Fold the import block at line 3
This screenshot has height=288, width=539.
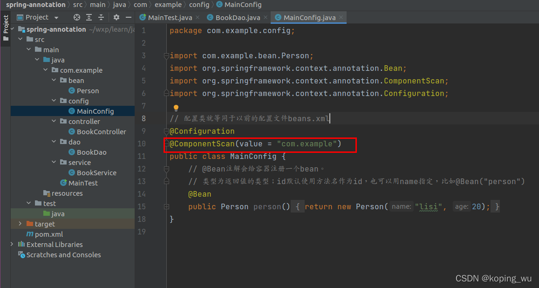[x=166, y=55]
